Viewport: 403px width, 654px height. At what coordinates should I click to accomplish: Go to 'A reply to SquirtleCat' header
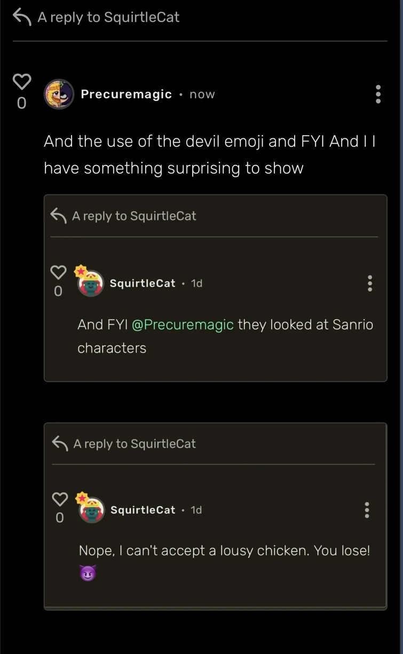[x=108, y=17]
